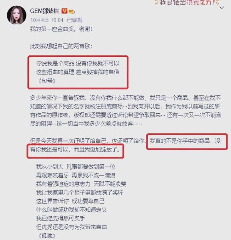
Task: Click the lyric 但优秀还是没有为我带来自由
Action: (71, 227)
